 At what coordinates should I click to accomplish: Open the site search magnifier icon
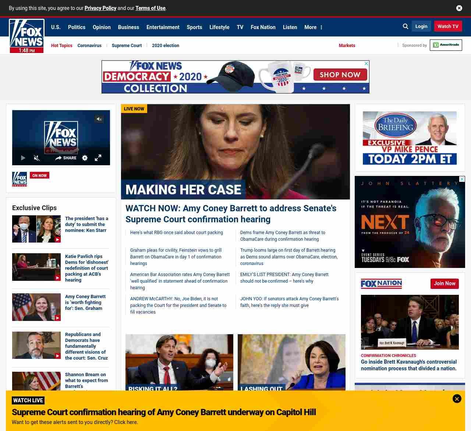[x=406, y=27]
